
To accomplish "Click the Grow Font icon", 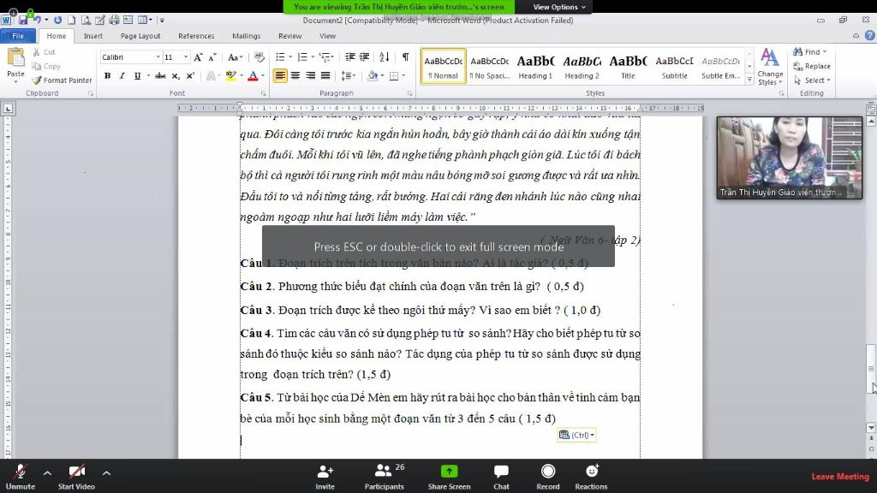I will pos(198,57).
